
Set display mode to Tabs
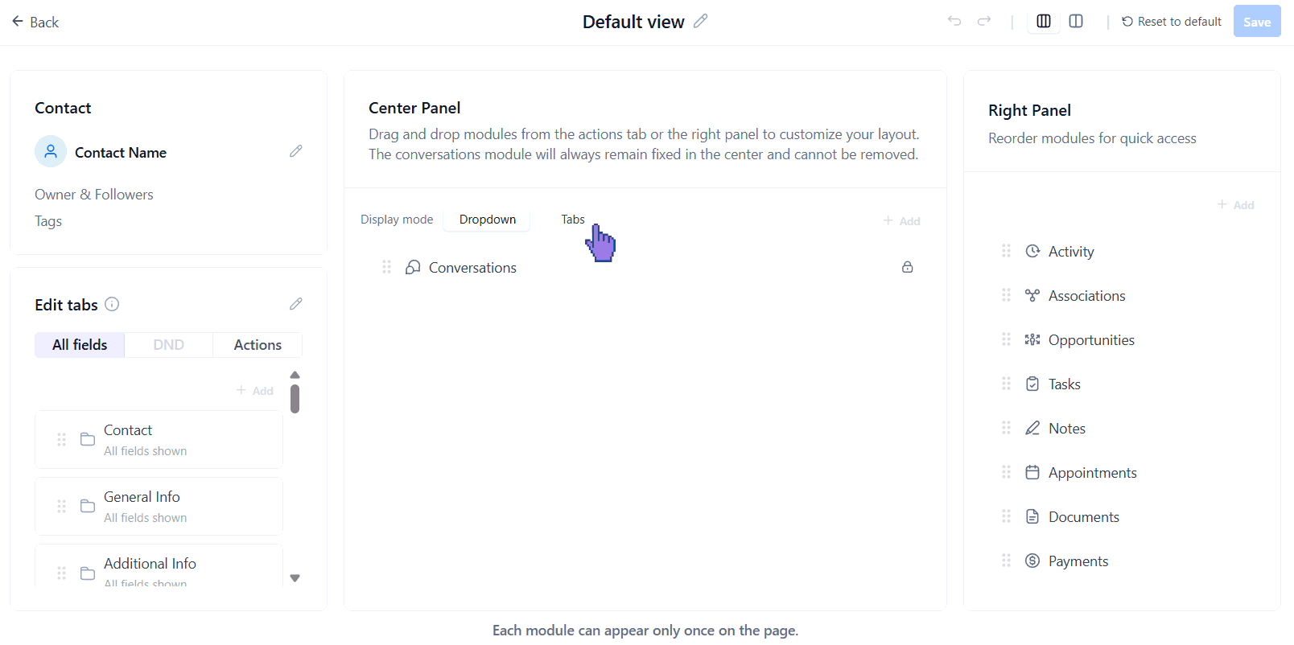point(573,220)
